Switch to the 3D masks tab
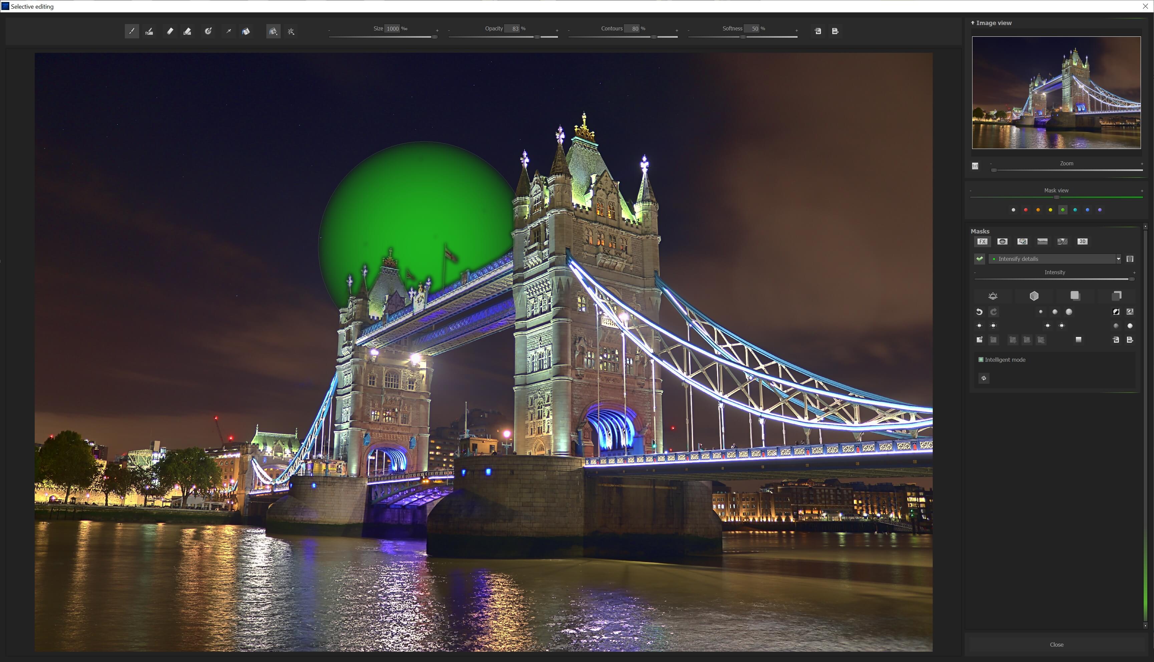The image size is (1154, 662). (1082, 241)
